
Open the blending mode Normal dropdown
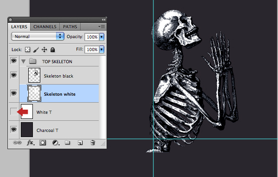click(x=38, y=36)
